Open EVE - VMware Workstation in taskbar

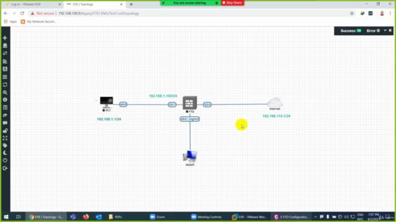point(249,216)
